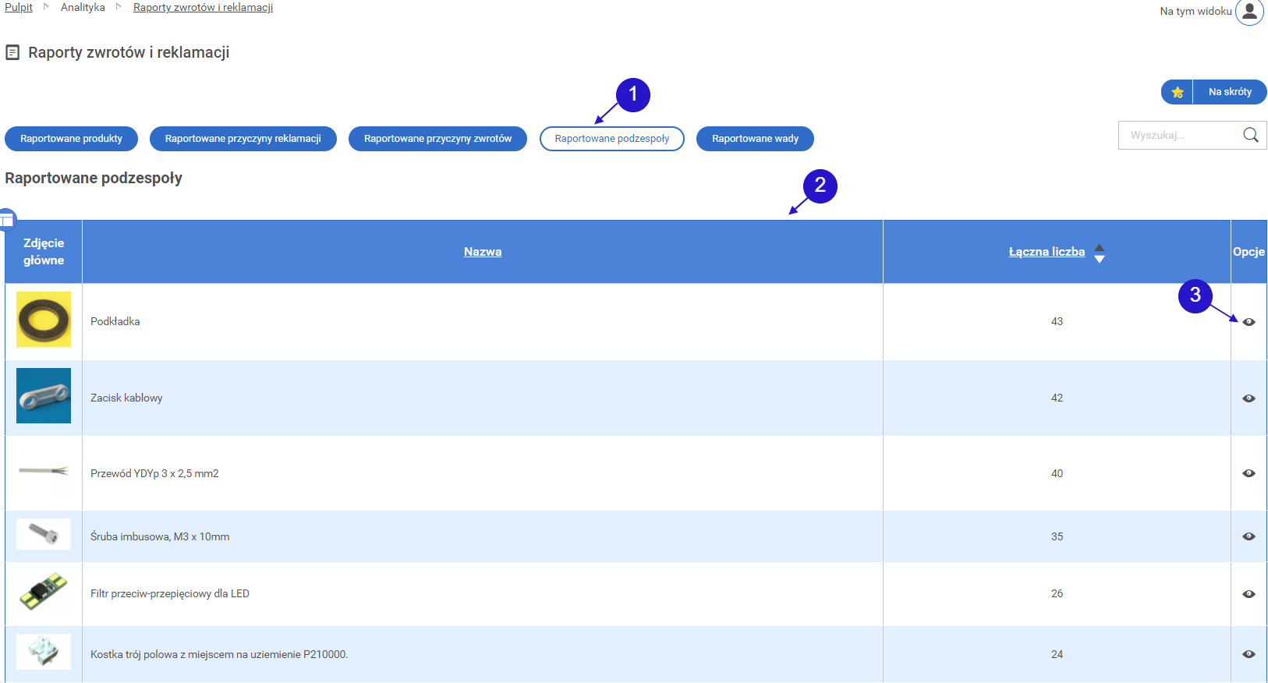Sort table by Nazwa column header

(x=483, y=252)
